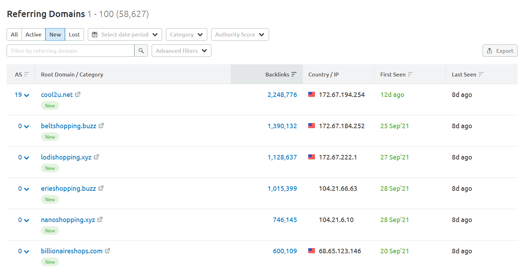Click the Filter by referring domain field
This screenshot has height=271, width=527.
point(70,51)
